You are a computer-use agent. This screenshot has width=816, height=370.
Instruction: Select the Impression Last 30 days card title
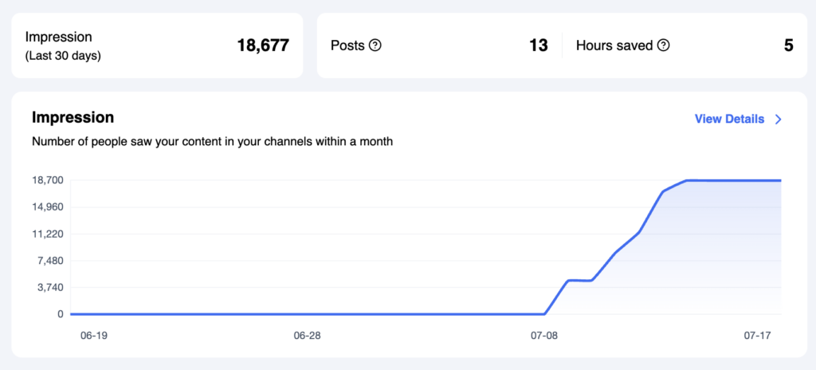[59, 37]
